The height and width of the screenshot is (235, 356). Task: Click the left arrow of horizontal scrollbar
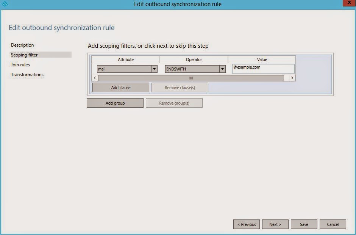(x=95, y=78)
